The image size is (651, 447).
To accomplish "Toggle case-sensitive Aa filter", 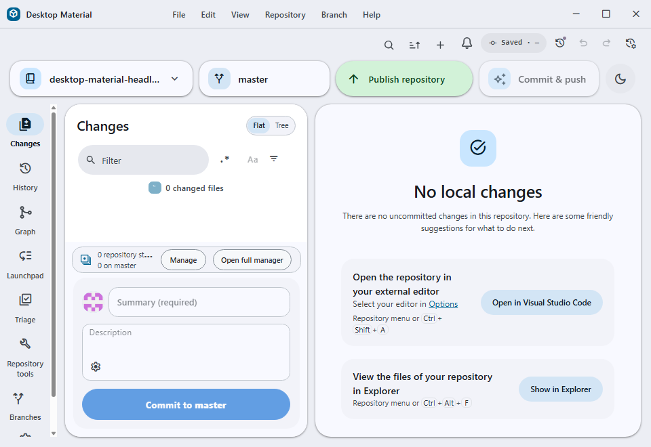I will [252, 160].
